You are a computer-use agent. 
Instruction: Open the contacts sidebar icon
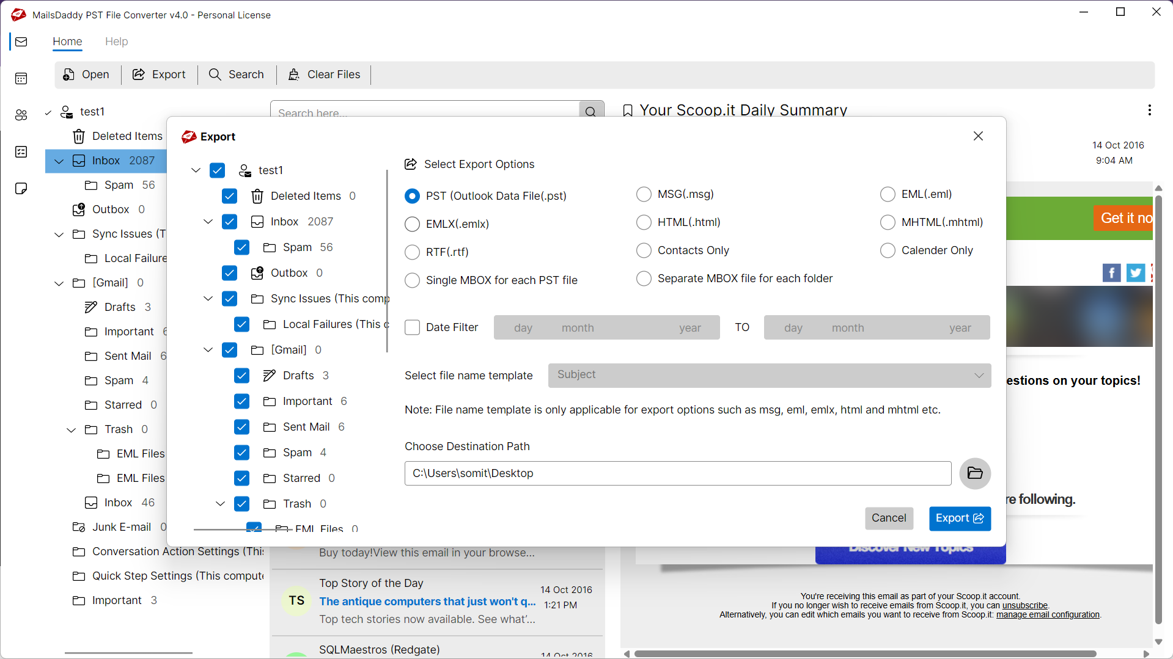(x=21, y=115)
